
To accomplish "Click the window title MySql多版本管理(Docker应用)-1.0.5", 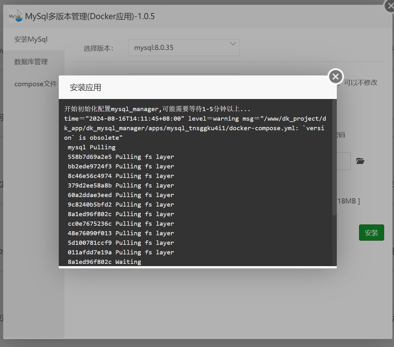I will tap(90, 16).
